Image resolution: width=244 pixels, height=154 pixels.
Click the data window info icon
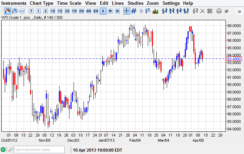(x=141, y=11)
